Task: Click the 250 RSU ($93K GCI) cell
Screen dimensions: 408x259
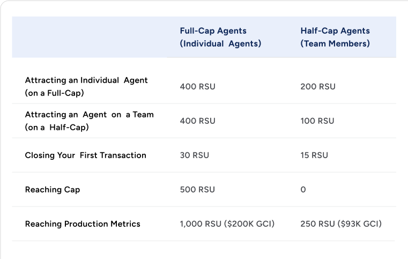Action: coord(341,224)
